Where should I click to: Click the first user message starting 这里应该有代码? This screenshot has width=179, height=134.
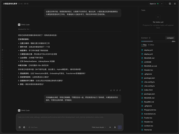click(x=83, y=13)
